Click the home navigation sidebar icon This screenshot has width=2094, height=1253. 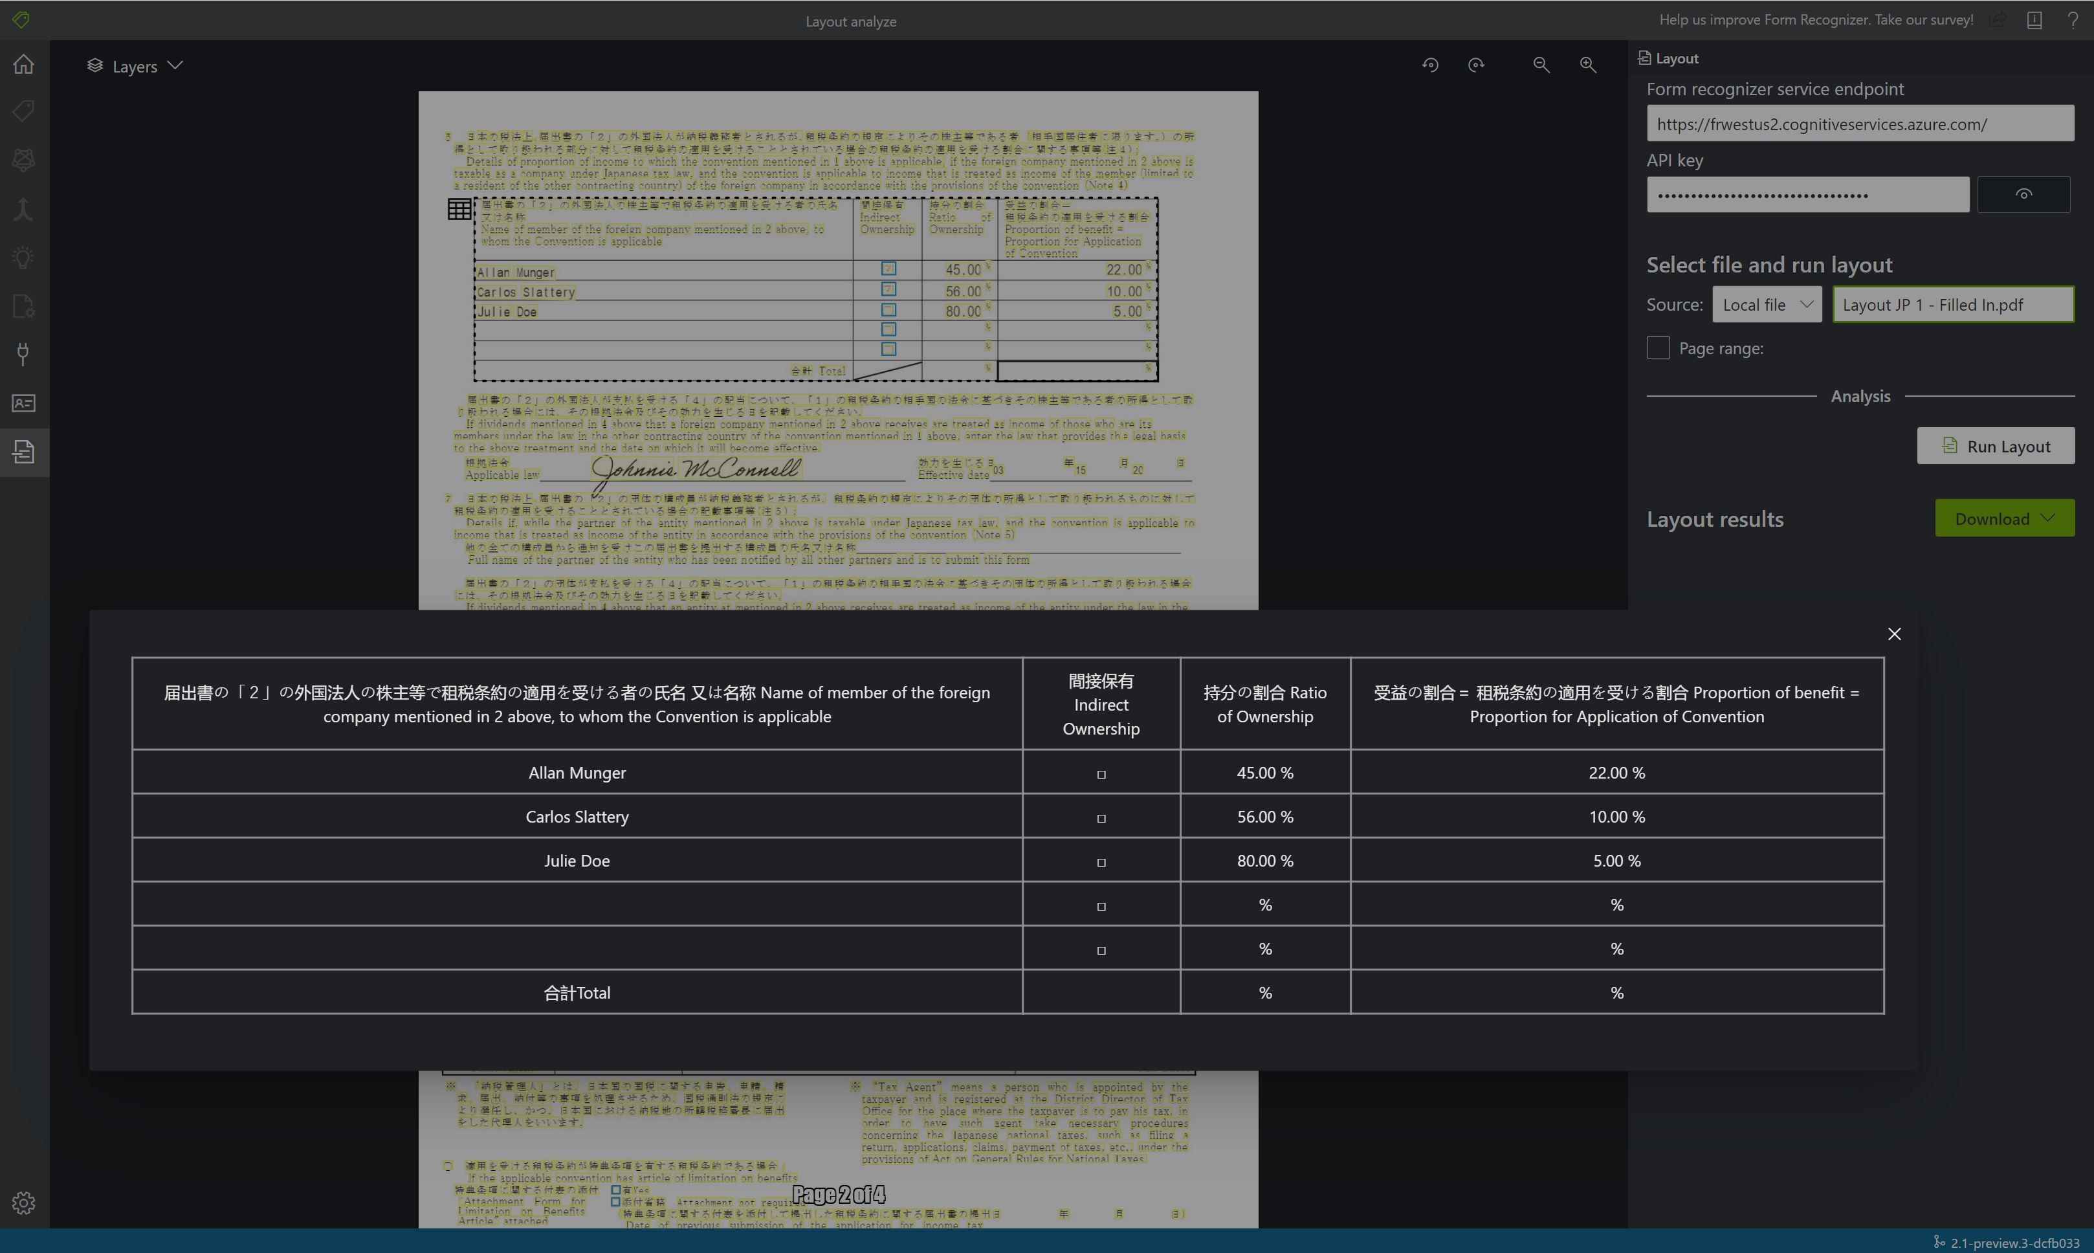(24, 64)
